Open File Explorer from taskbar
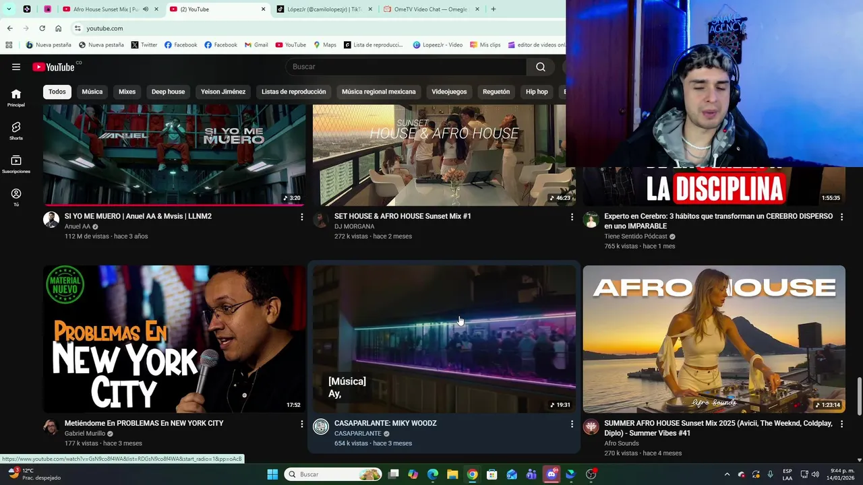Screen dimensions: 863x485 point(452,474)
